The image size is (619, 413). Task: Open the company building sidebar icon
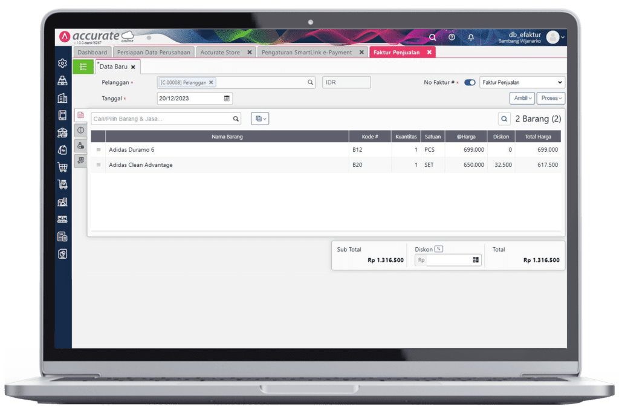(x=62, y=98)
